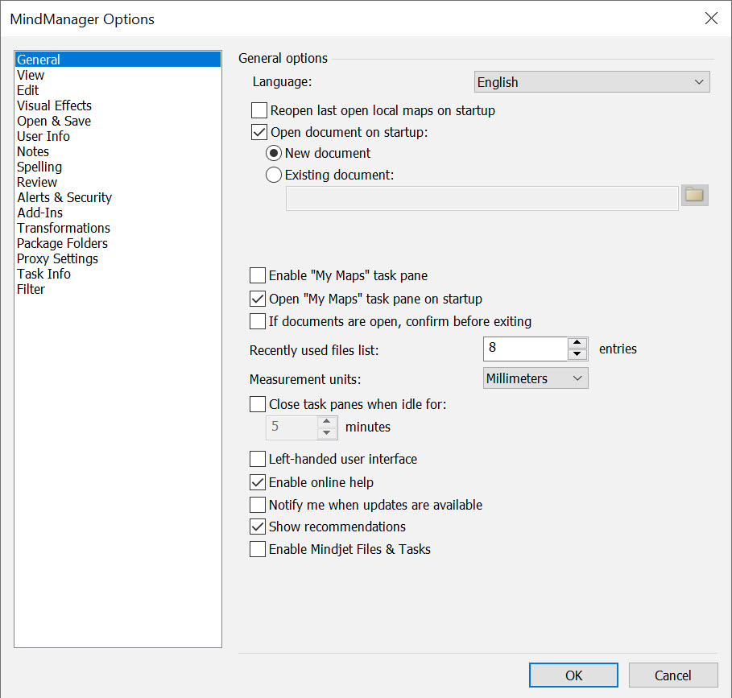This screenshot has height=698, width=732.
Task: Click the recently used files number field
Action: click(525, 349)
